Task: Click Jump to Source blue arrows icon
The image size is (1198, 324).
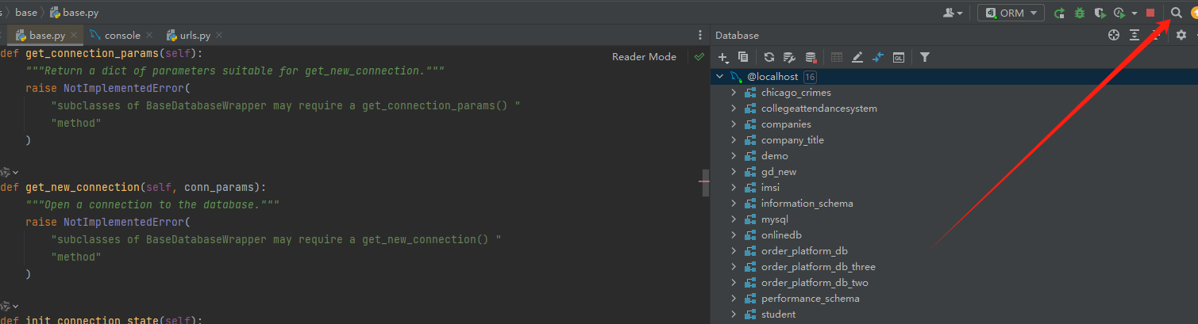Action: coord(878,57)
